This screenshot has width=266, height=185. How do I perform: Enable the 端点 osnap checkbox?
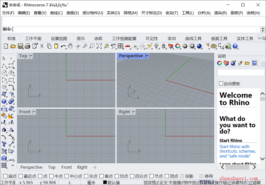5,176
